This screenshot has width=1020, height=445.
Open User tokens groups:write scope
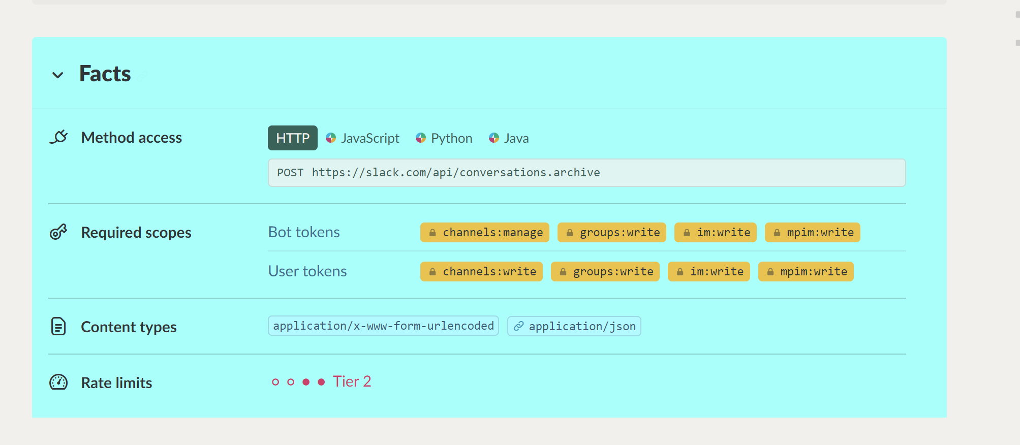point(605,272)
